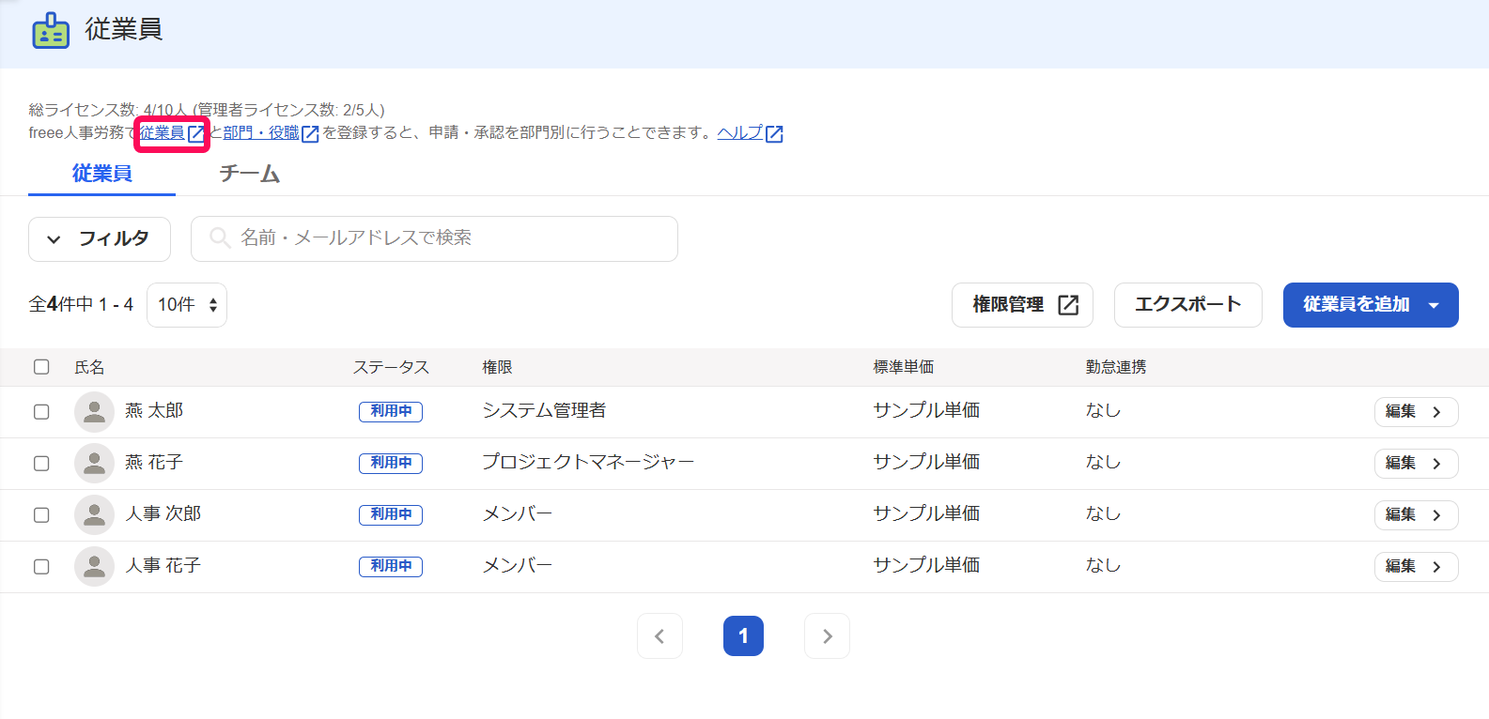
Task: Expand the フィルタ dropdown
Action: click(100, 239)
